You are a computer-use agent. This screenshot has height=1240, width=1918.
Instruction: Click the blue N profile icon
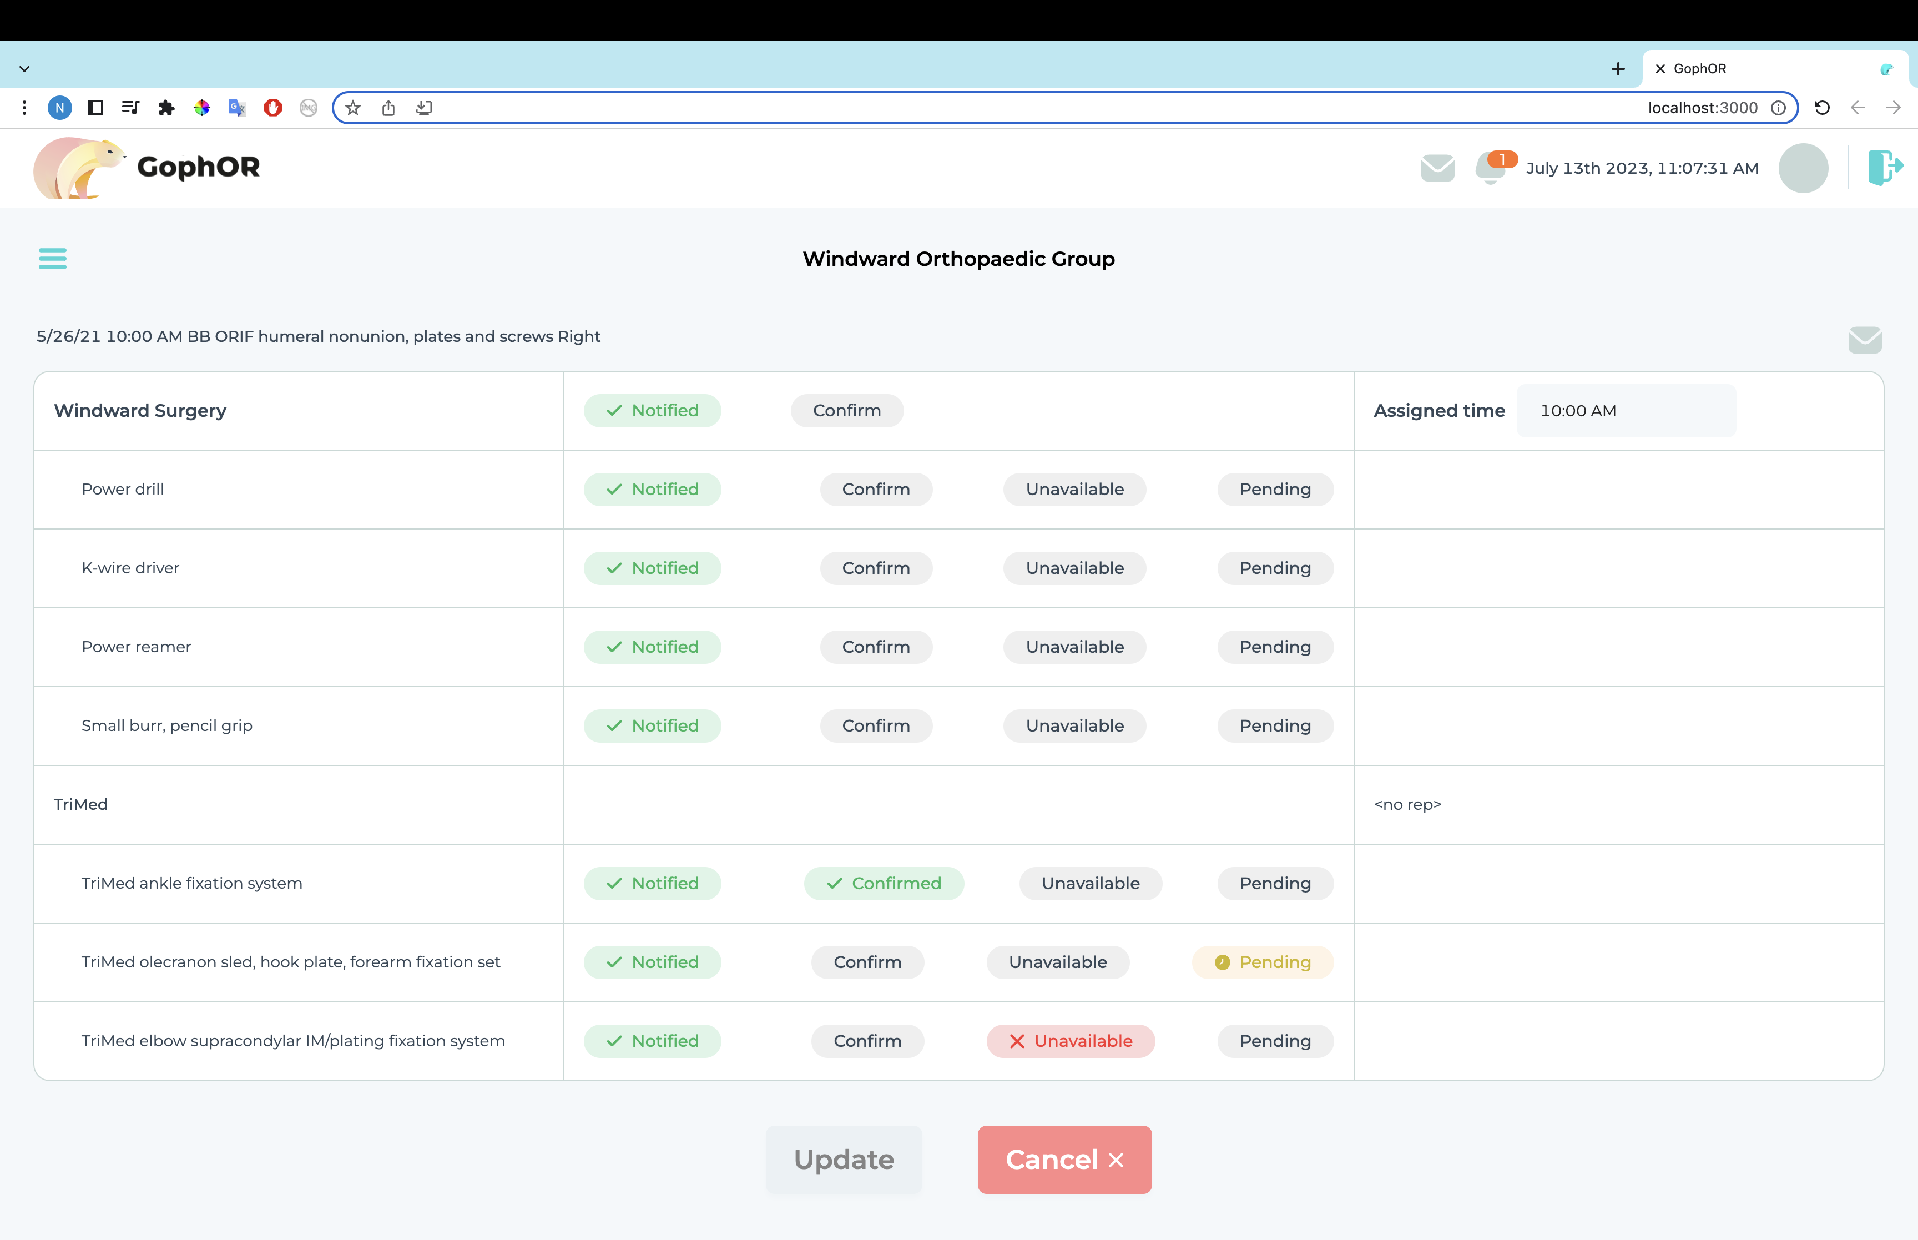pos(59,108)
